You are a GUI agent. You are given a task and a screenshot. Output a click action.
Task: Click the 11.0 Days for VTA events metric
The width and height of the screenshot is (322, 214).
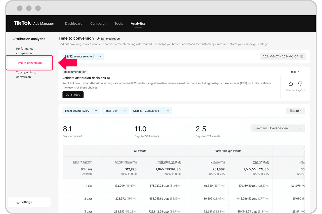point(147,131)
